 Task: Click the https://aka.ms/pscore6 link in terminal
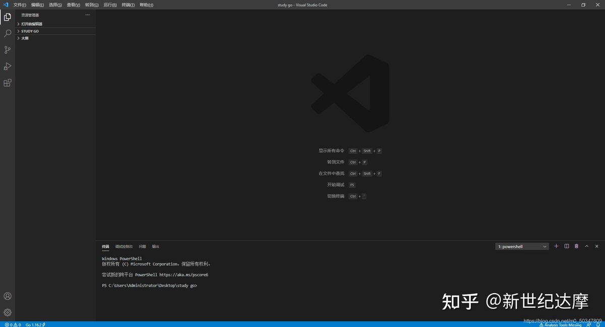pyautogui.click(x=184, y=275)
